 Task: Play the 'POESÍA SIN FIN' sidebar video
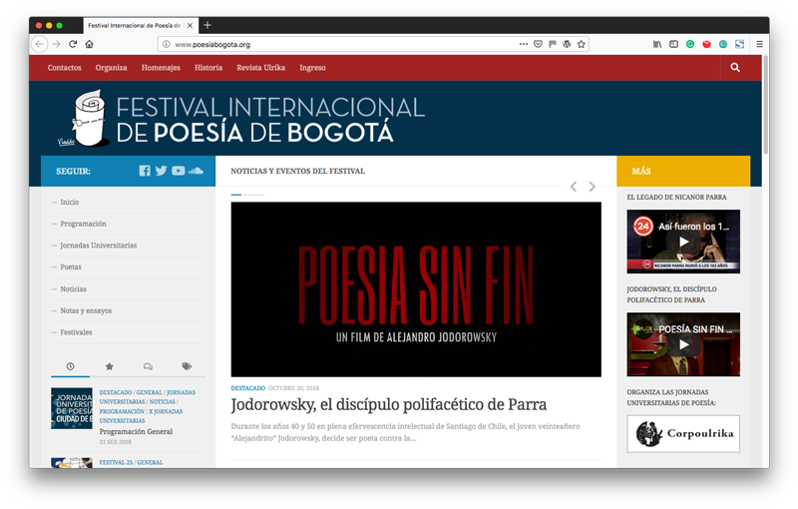pos(683,344)
